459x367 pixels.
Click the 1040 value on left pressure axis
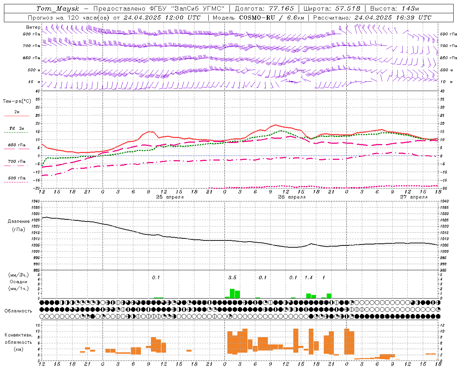click(x=36, y=201)
